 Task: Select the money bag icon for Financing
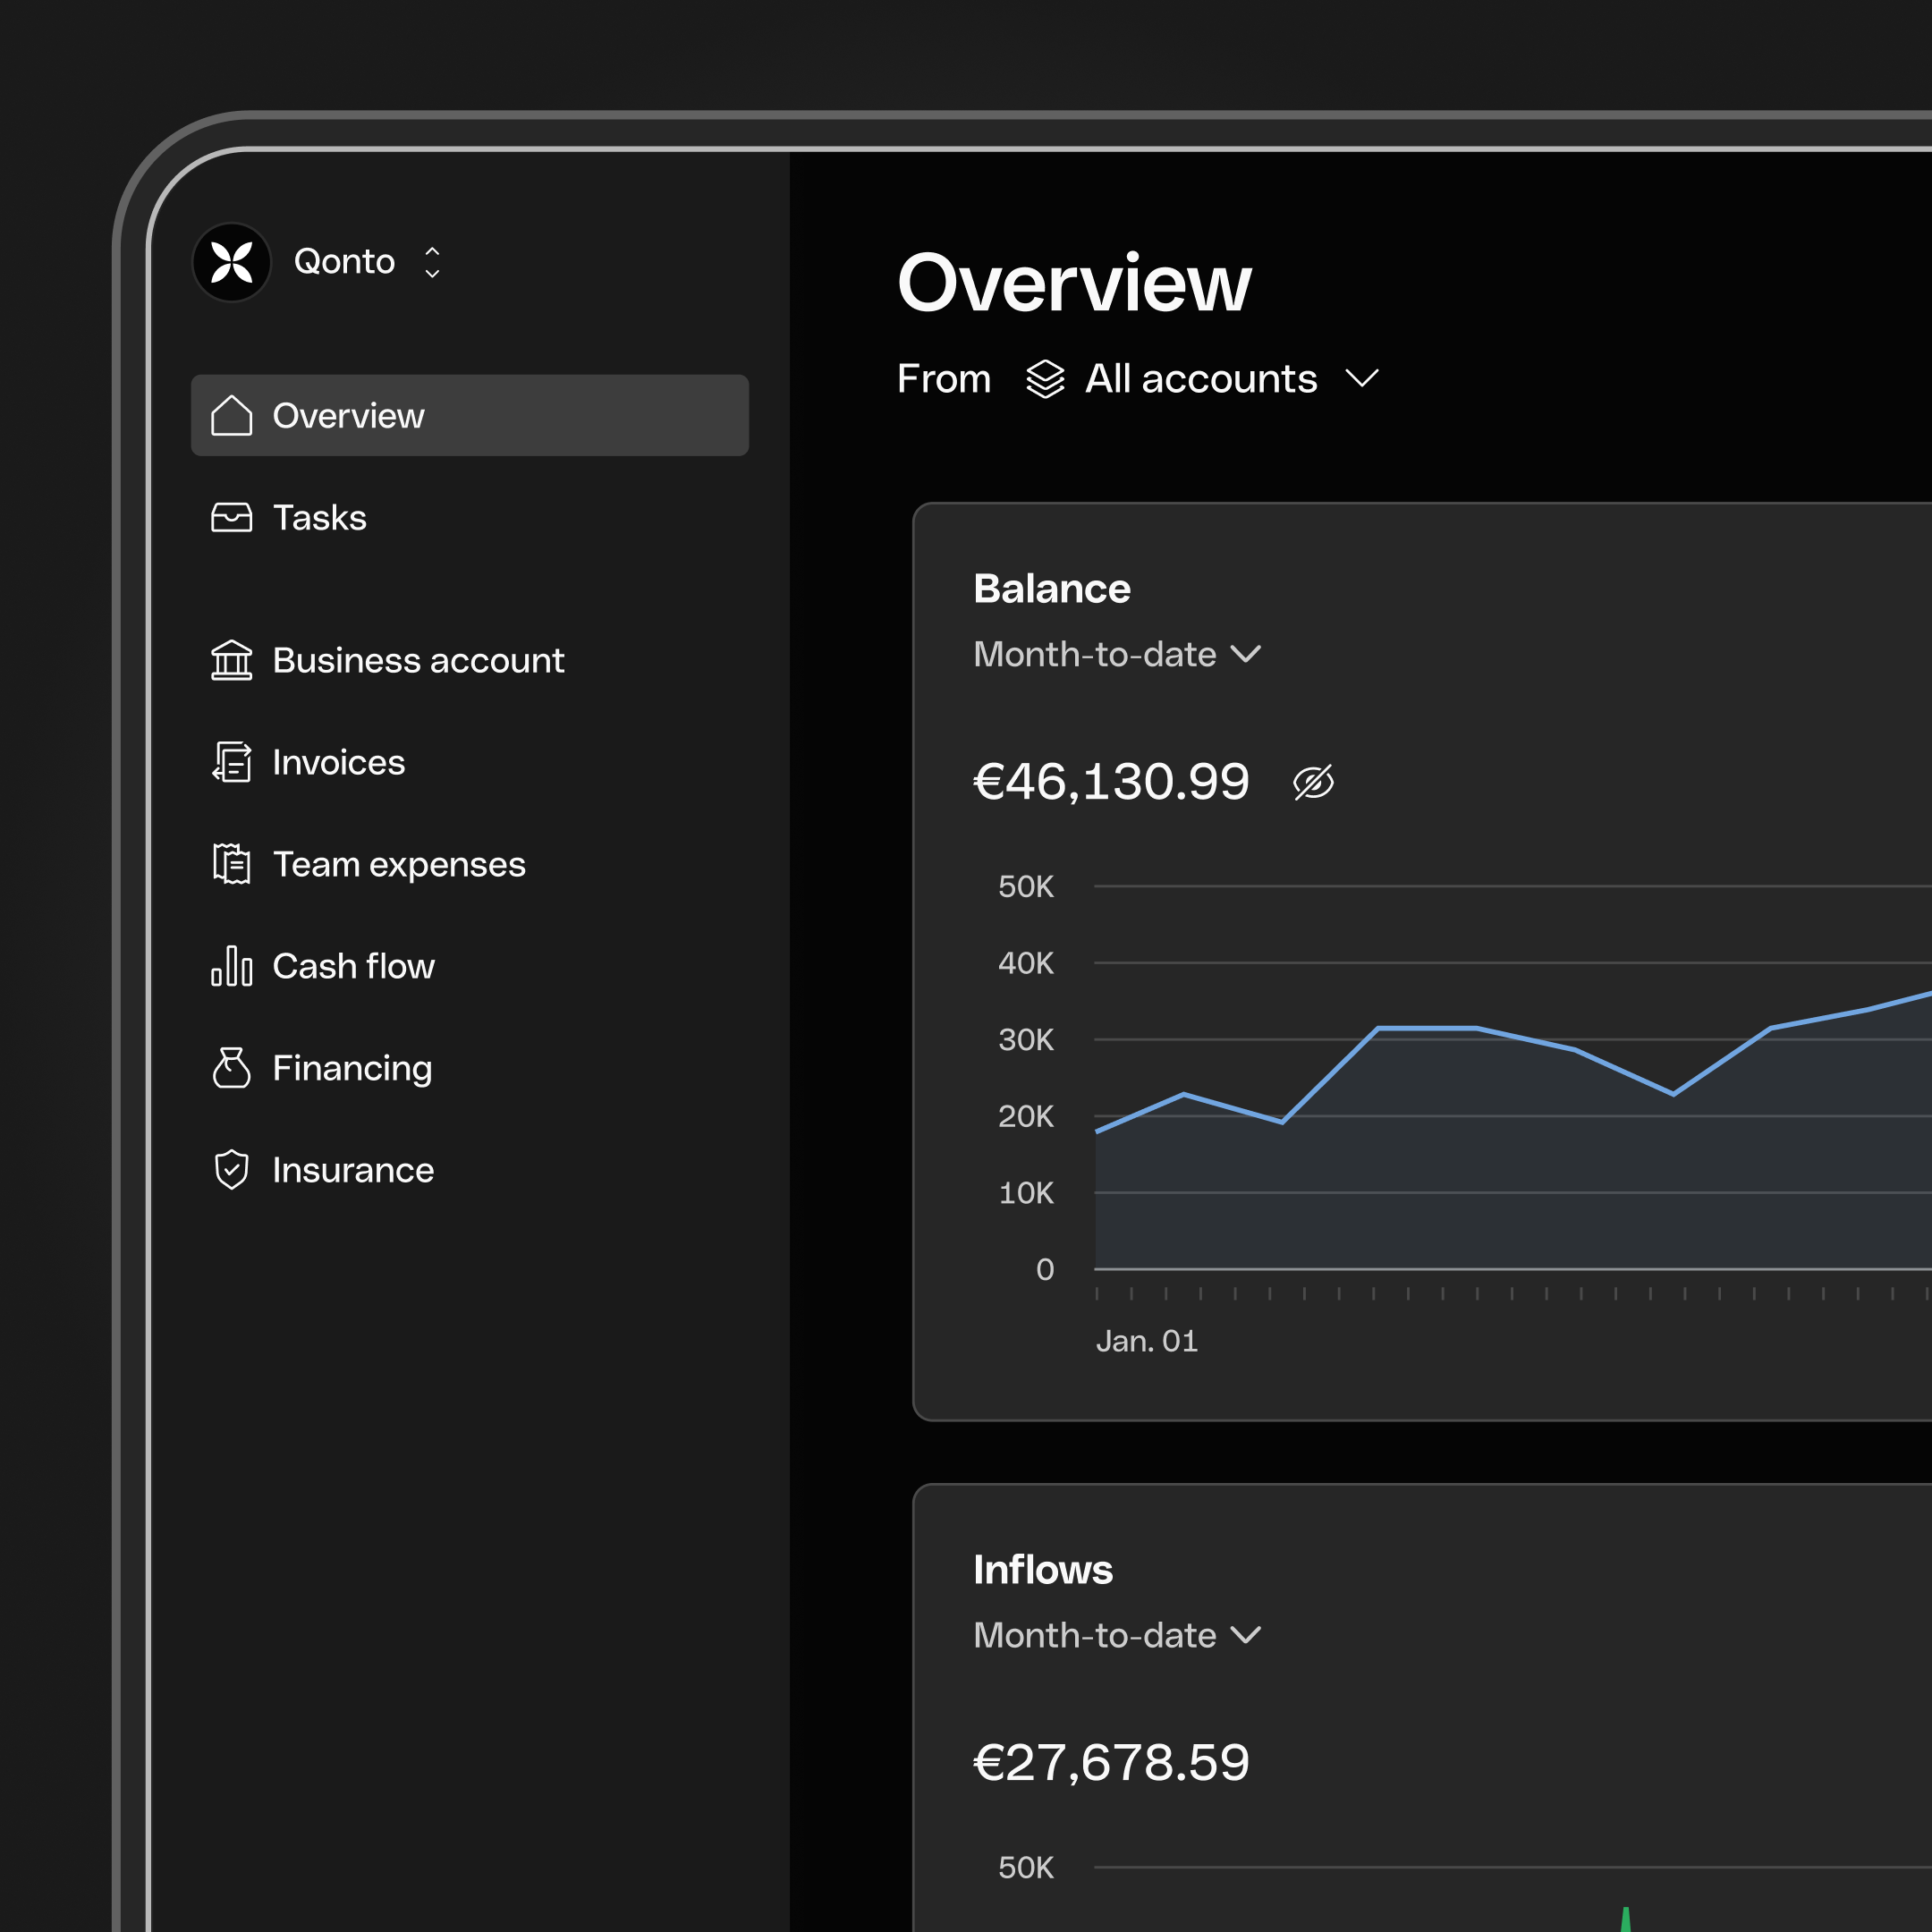tap(231, 1068)
